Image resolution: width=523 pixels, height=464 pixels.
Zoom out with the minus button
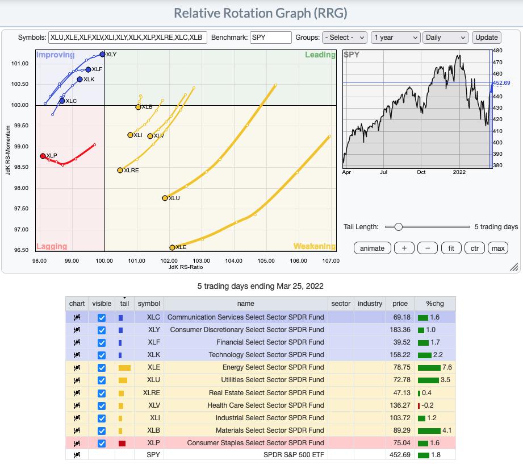pos(428,248)
